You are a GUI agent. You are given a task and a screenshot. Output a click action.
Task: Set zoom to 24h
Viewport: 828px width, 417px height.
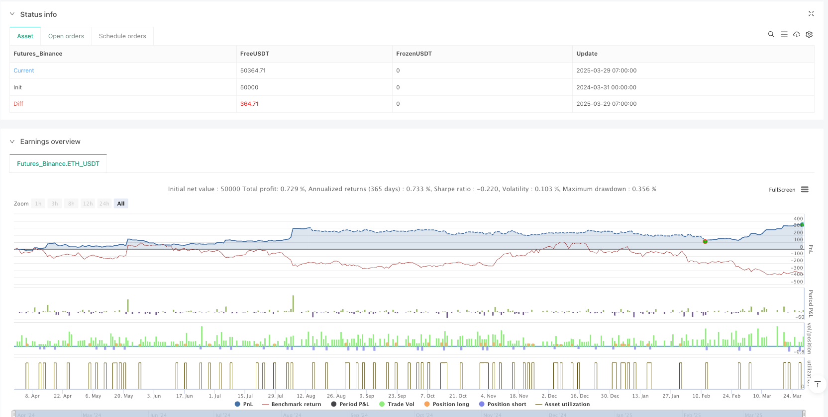[x=104, y=204]
